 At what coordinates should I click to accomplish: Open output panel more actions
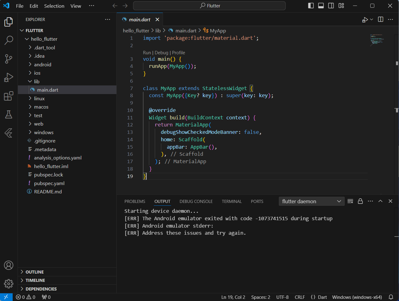370,201
